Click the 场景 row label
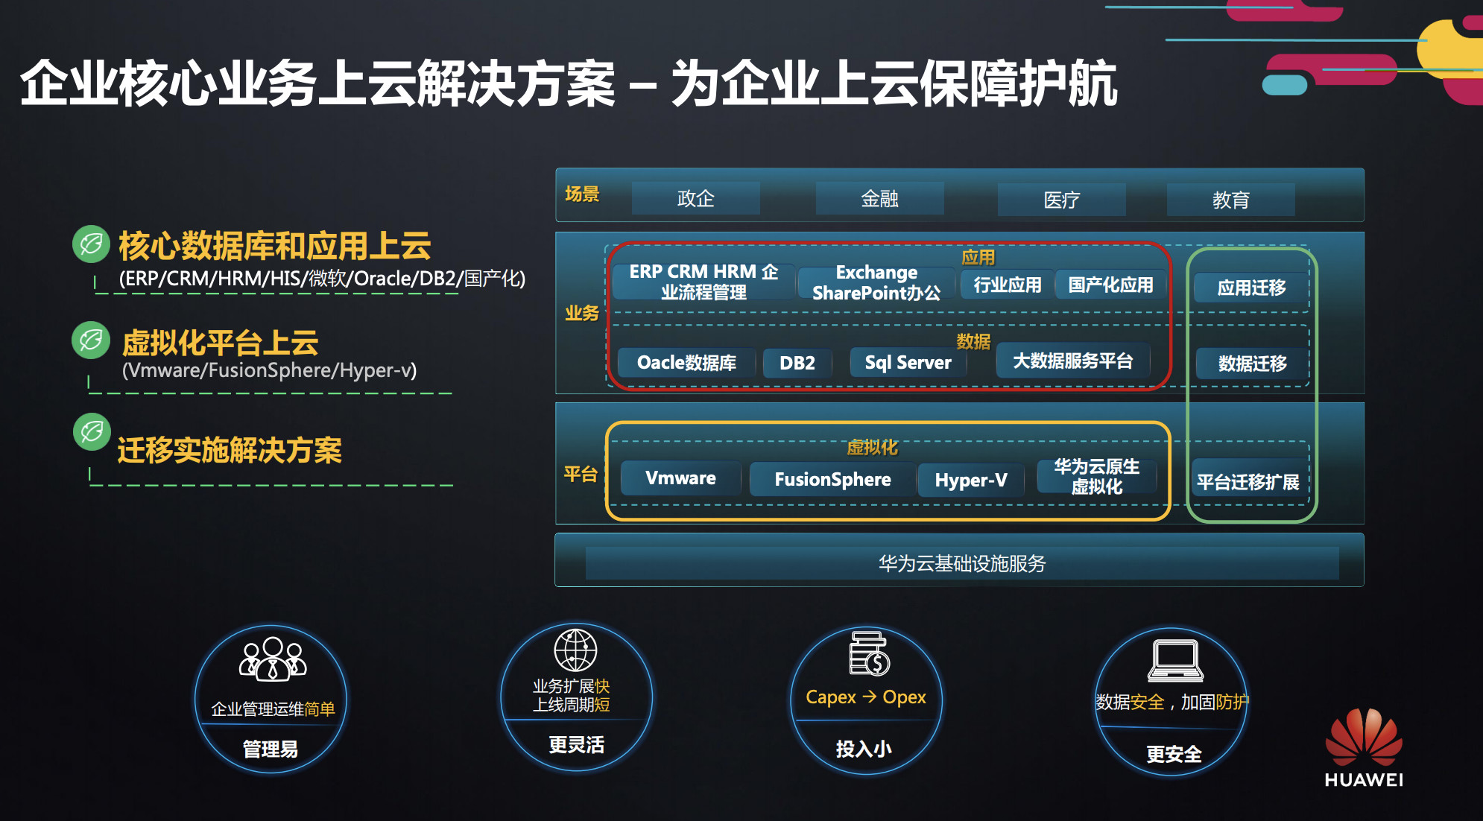 click(582, 194)
